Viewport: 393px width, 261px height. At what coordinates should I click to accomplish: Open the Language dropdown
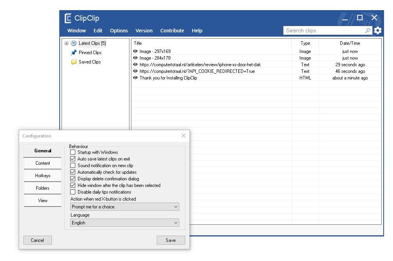(125, 223)
